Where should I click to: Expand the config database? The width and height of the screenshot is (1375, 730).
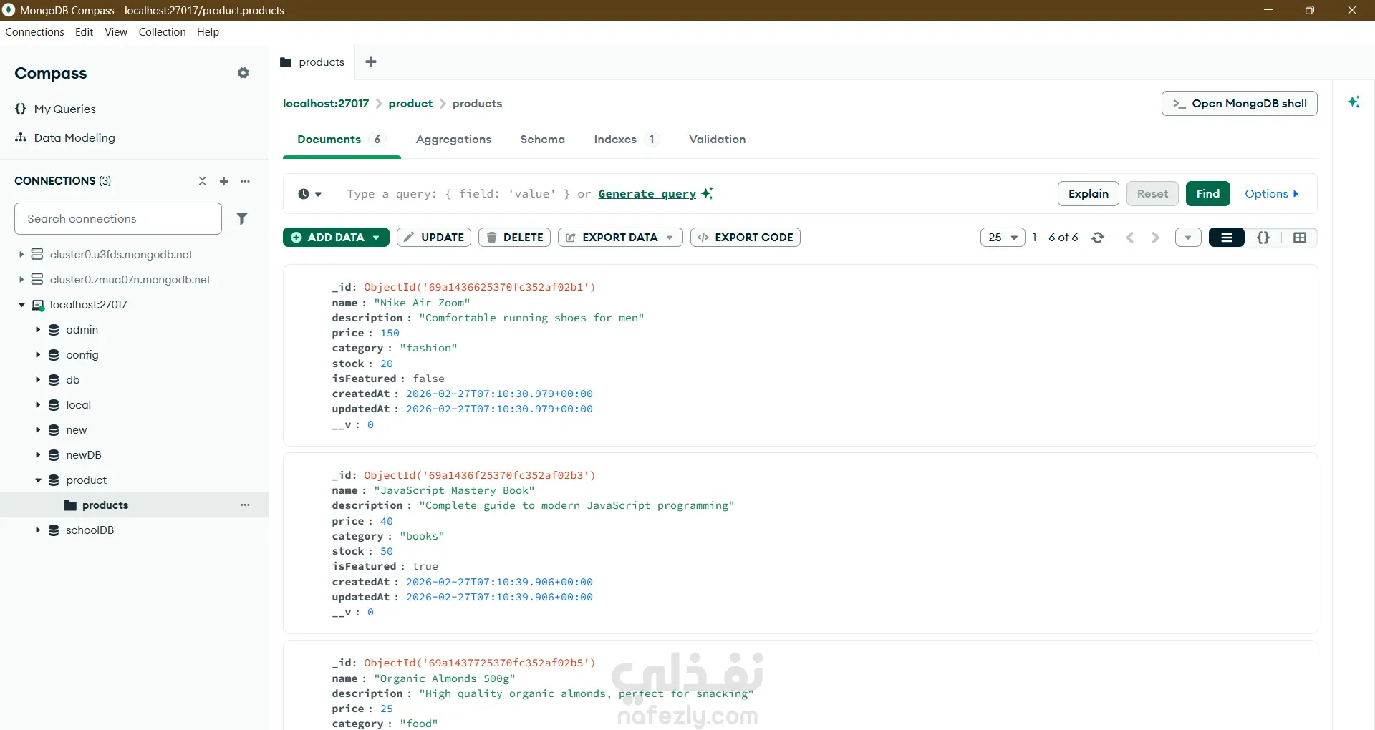pyautogui.click(x=38, y=355)
